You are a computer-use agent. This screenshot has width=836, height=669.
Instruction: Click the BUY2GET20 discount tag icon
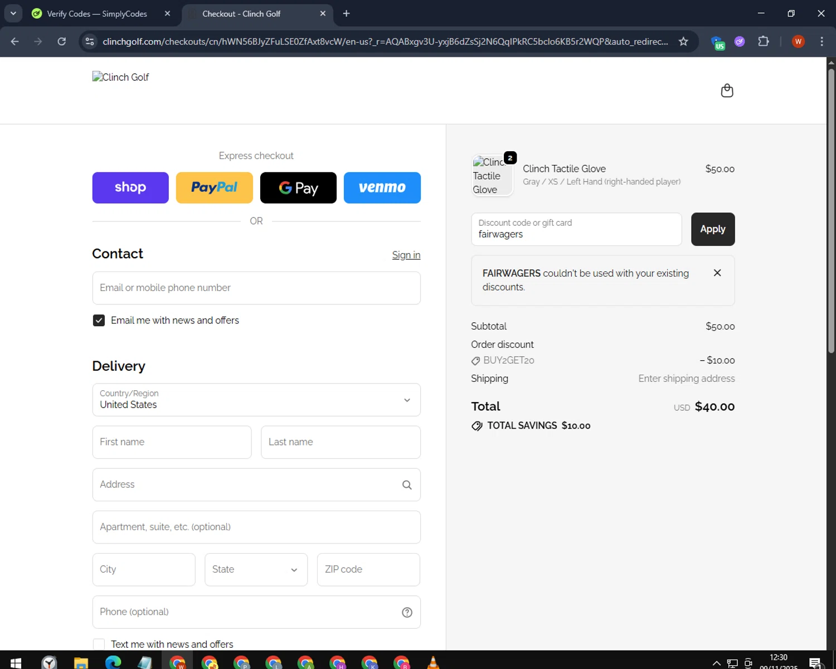[x=475, y=361]
